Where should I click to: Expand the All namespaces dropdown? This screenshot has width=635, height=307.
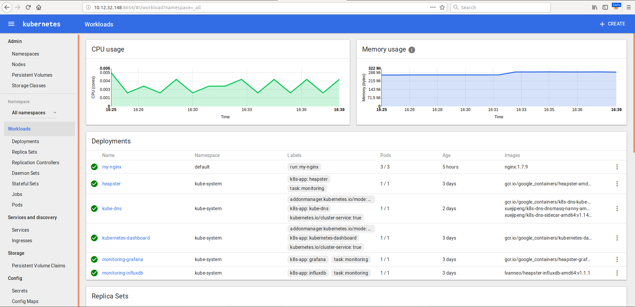34,113
